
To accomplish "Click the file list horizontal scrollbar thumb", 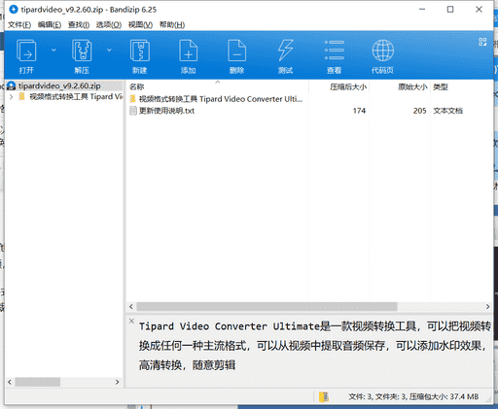I will [267, 306].
